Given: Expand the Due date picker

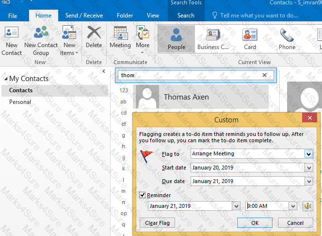Looking at the screenshot, I should tap(309, 181).
